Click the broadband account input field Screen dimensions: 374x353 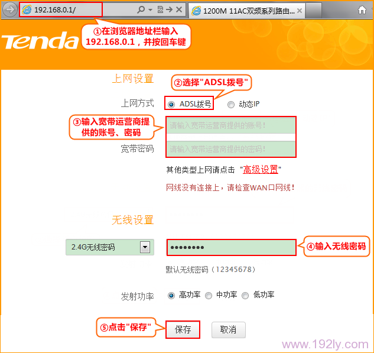click(x=231, y=125)
